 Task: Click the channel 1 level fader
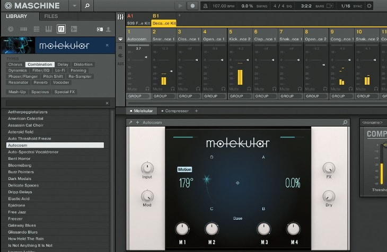(x=146, y=57)
